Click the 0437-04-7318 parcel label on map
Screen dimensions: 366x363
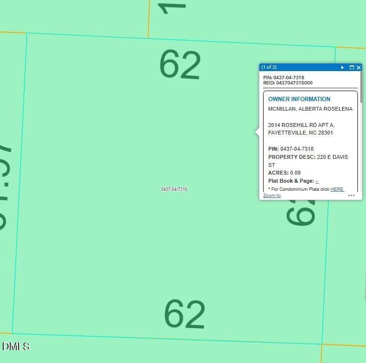[174, 189]
